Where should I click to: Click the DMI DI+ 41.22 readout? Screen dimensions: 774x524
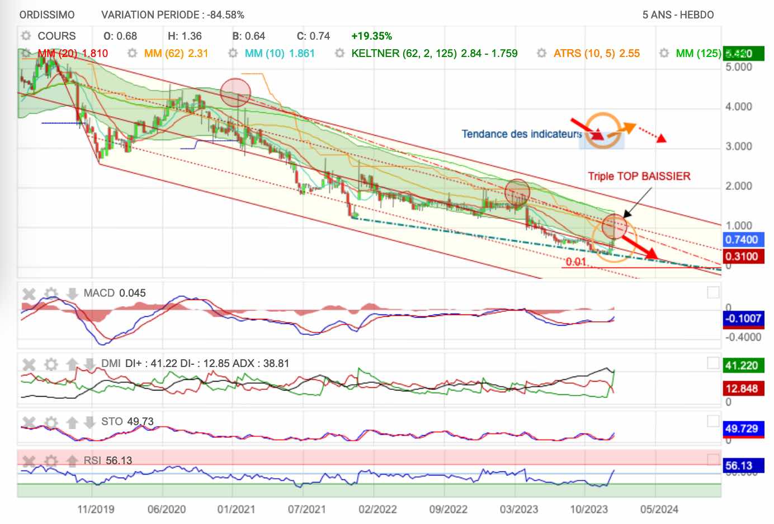coord(195,363)
